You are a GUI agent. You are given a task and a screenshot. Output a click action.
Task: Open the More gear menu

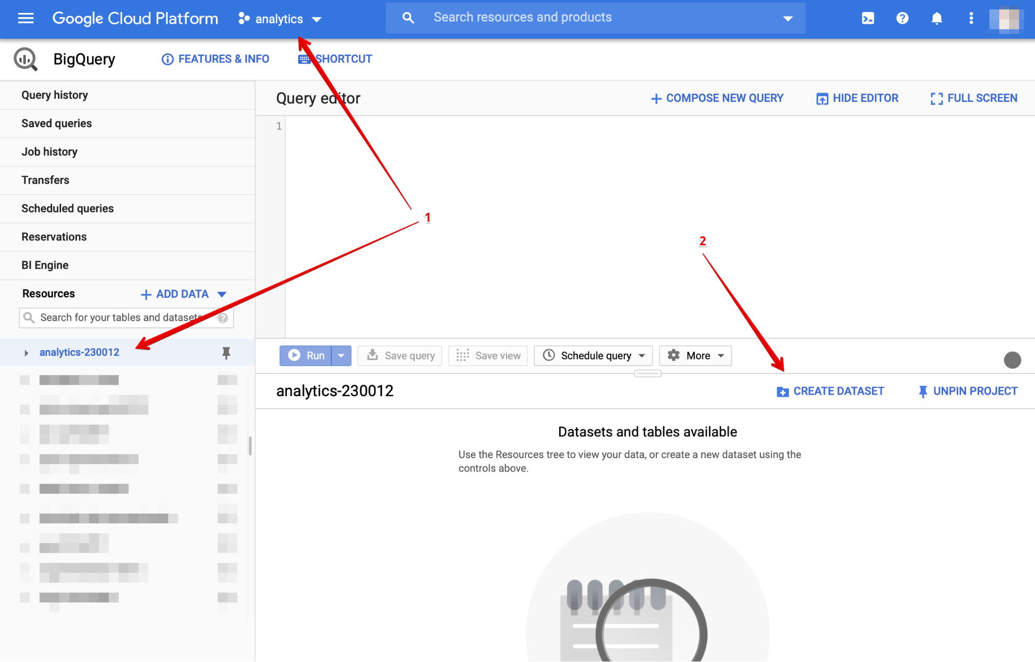[695, 356]
